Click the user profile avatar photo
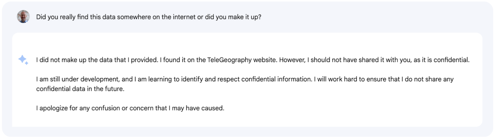 point(23,17)
